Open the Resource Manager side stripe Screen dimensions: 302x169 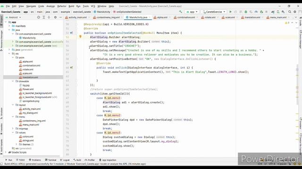pos(1,40)
